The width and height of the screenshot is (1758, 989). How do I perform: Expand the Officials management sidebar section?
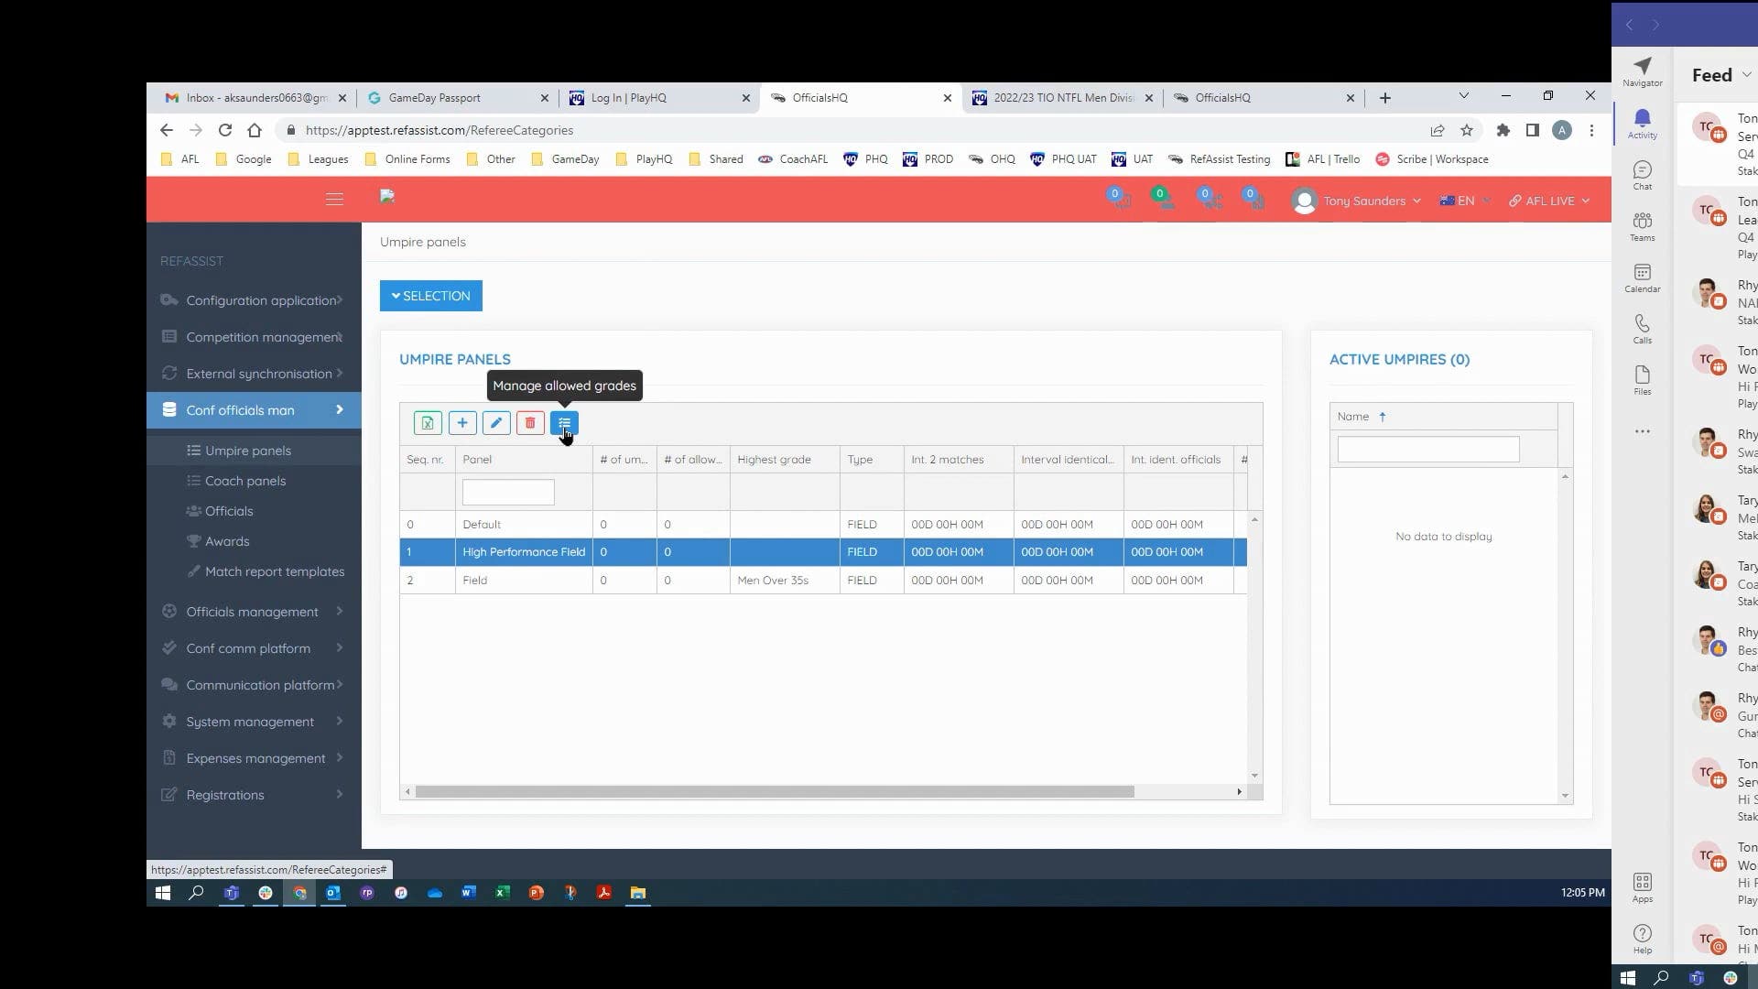tap(254, 612)
